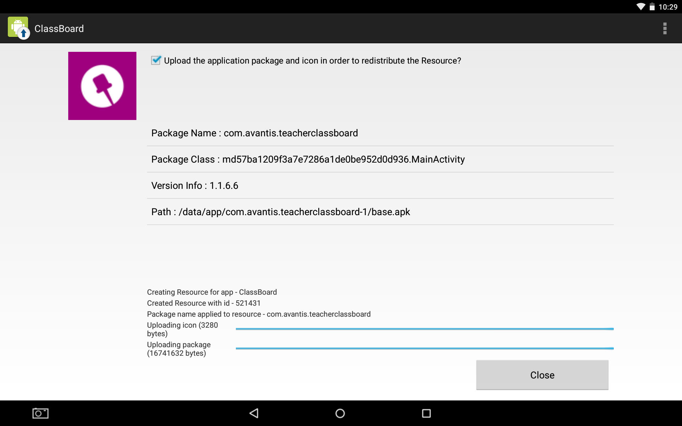Tap the Created Resource id status text
This screenshot has height=426, width=682.
[x=204, y=303]
